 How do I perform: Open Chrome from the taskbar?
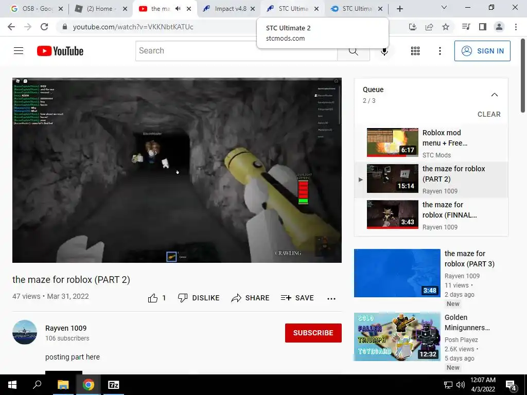[88, 385]
